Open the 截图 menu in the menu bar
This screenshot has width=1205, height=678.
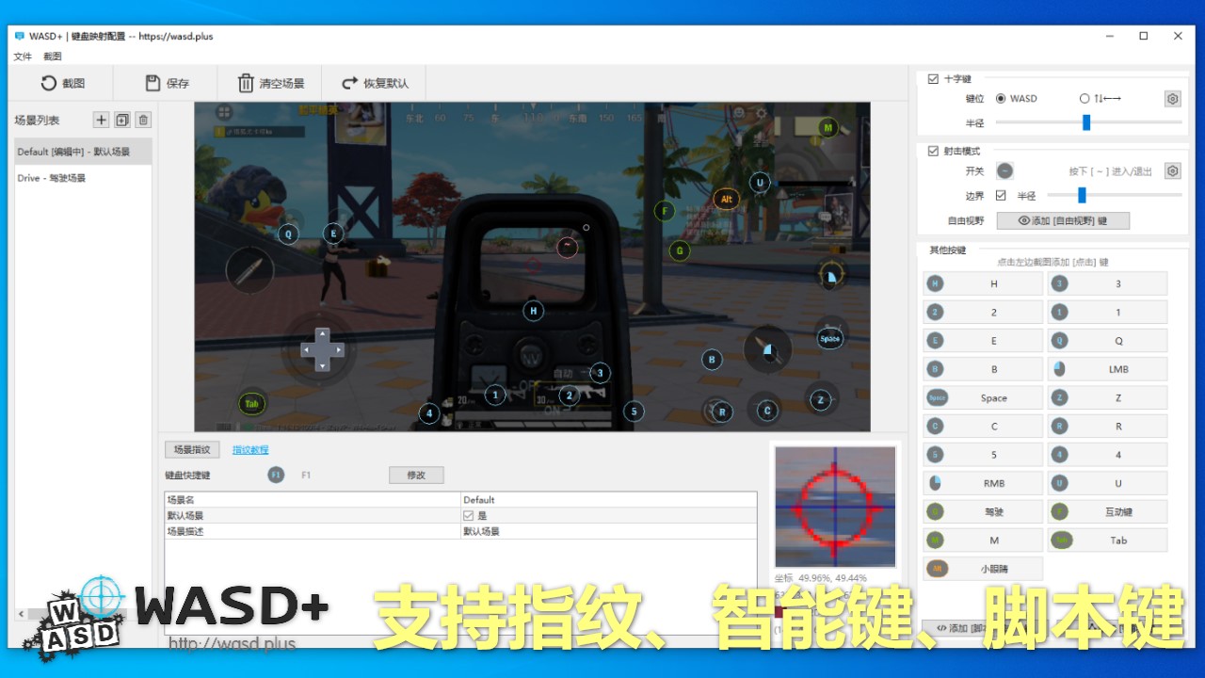[x=53, y=56]
